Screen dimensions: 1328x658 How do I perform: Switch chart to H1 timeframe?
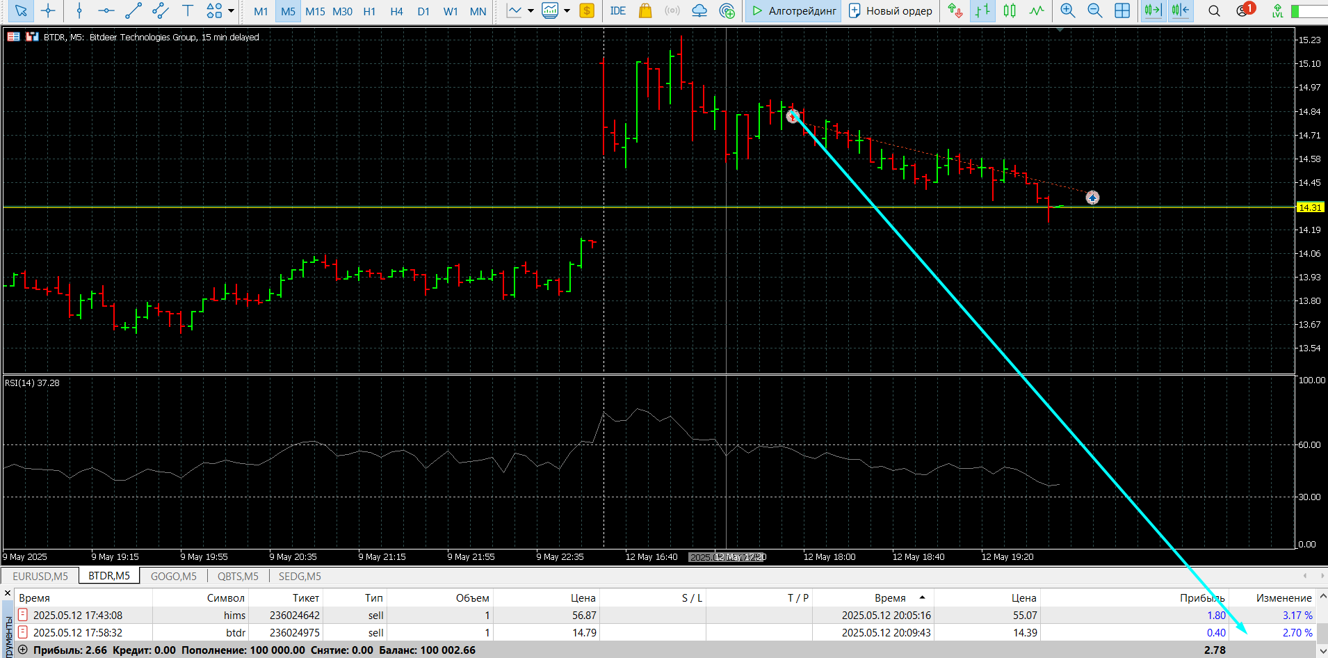click(369, 11)
